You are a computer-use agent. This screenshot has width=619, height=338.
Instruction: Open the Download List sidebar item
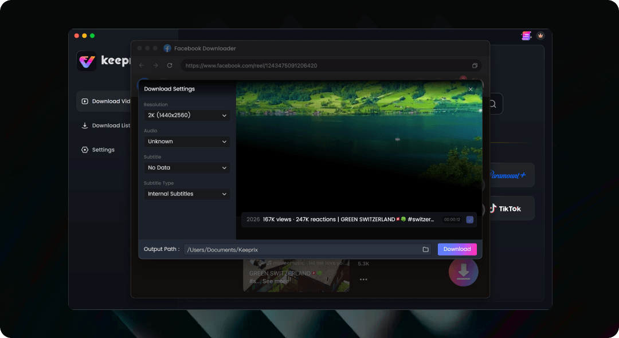106,125
